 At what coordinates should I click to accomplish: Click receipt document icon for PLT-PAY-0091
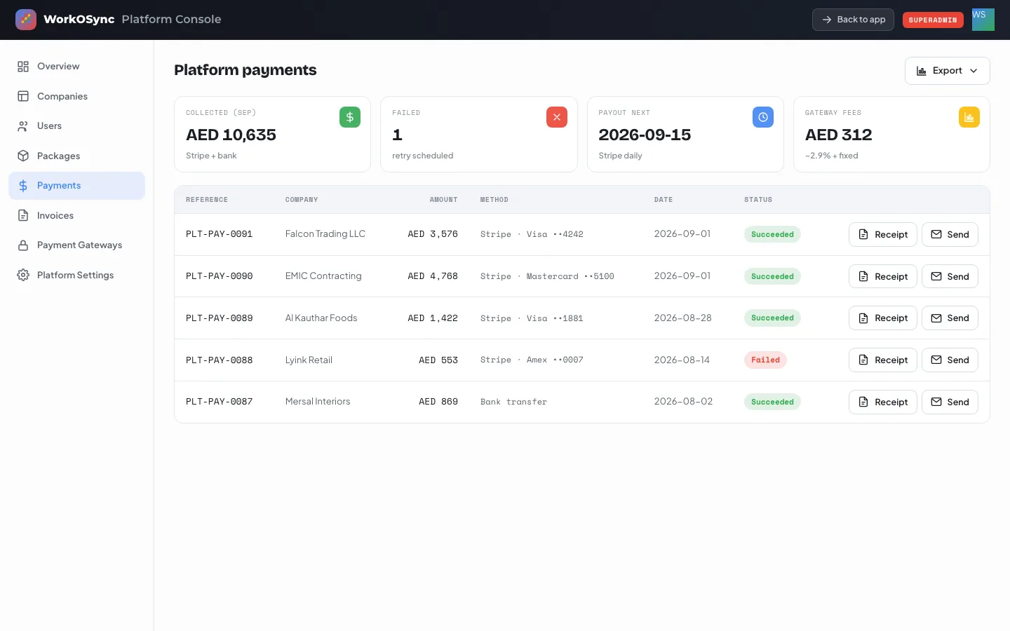click(x=863, y=234)
